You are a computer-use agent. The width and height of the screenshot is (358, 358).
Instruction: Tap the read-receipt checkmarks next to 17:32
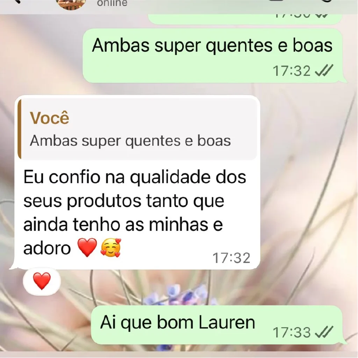tap(324, 70)
